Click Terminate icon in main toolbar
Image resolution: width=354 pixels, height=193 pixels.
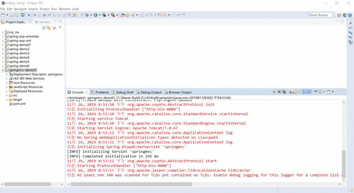[45, 15]
